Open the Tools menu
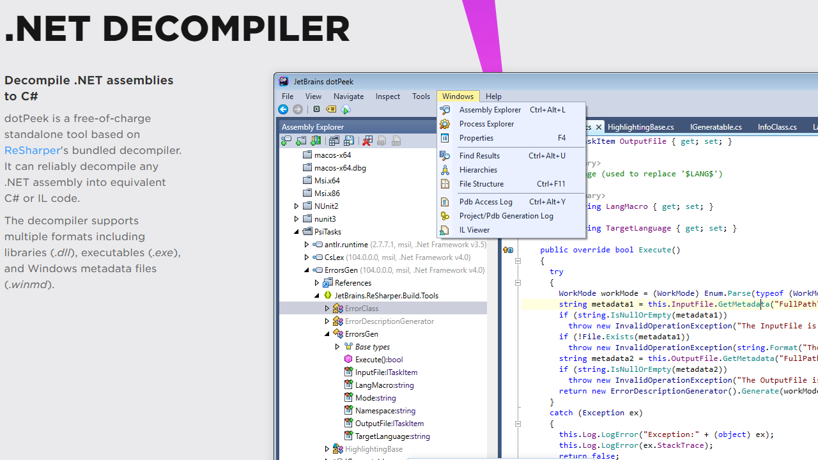The image size is (818, 460). pos(421,96)
